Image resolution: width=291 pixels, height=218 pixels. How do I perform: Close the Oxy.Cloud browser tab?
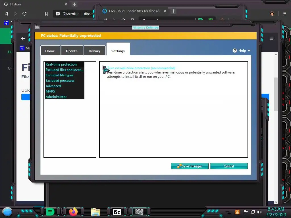[165, 11]
